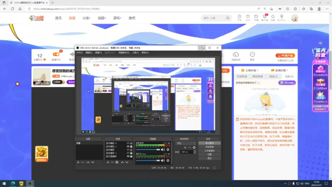The width and height of the screenshot is (332, 187).
Task: Move the selected source up
Action: [122, 162]
